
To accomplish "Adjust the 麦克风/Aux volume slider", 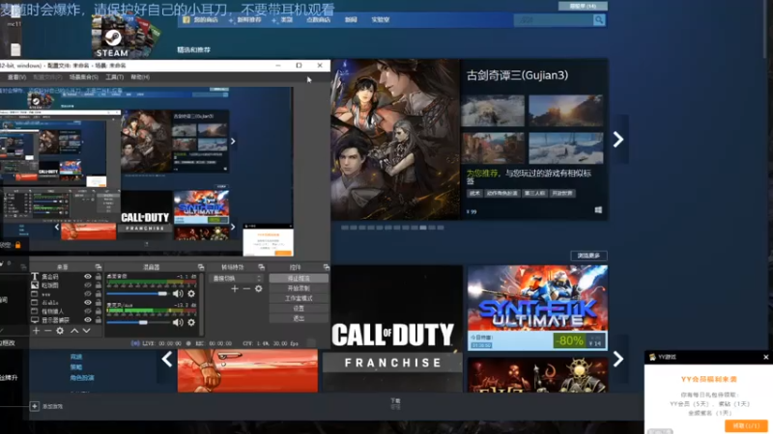I will point(137,322).
